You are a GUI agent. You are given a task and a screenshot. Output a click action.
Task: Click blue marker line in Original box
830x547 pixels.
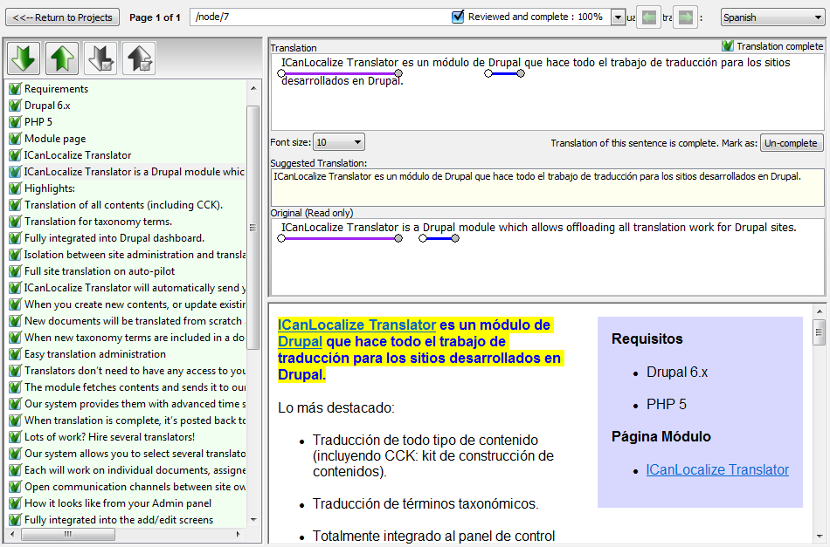(x=439, y=238)
